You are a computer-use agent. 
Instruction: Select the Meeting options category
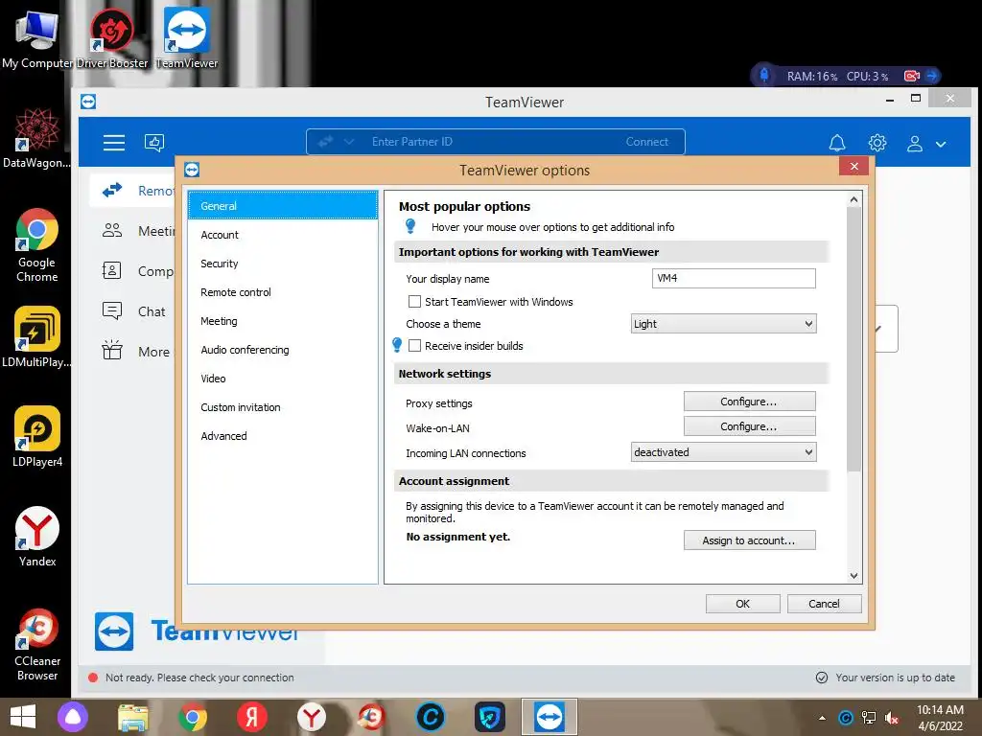tap(283, 321)
